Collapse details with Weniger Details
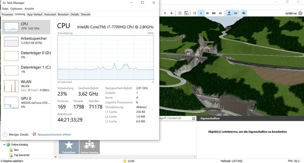The image size is (304, 163). (17, 134)
